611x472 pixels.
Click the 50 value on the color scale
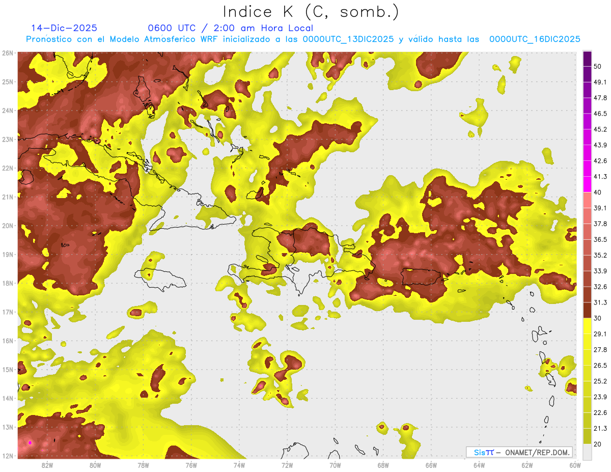(597, 66)
